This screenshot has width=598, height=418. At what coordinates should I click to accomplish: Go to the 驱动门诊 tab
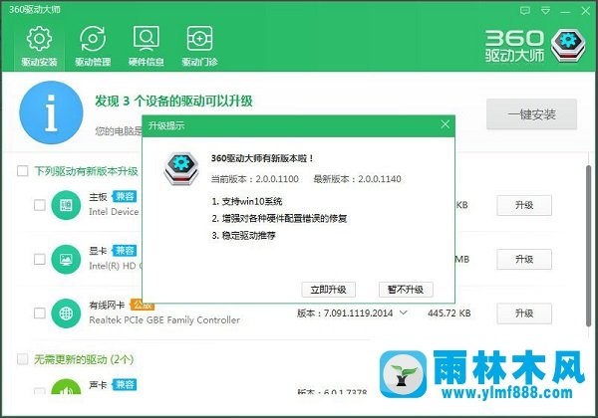point(199,47)
